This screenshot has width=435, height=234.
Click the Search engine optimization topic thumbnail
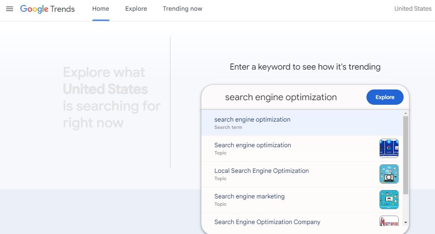click(389, 148)
